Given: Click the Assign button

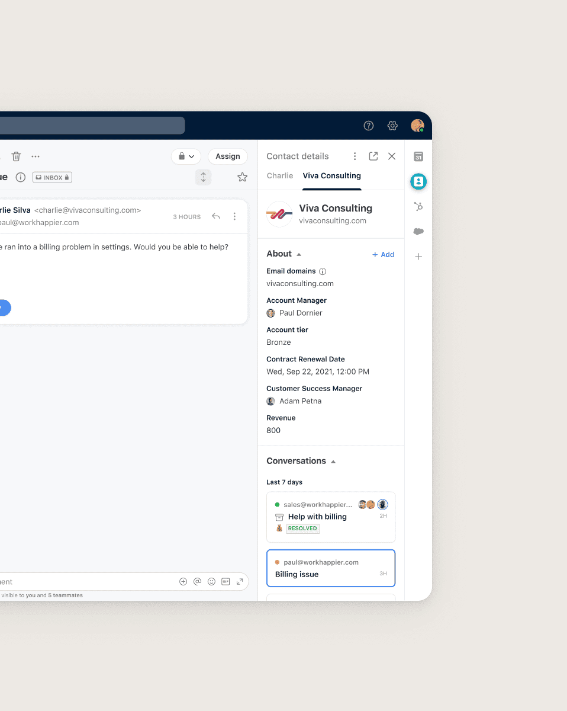Looking at the screenshot, I should click(228, 156).
